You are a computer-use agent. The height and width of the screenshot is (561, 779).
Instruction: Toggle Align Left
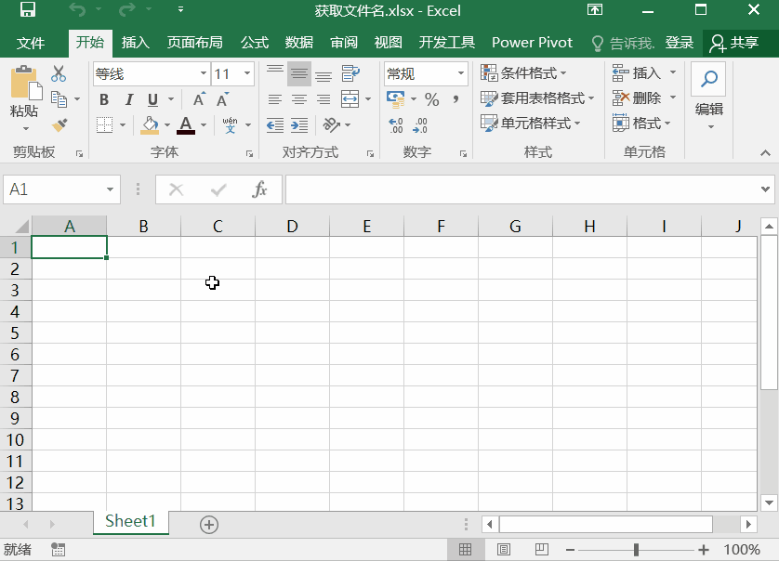[275, 99]
